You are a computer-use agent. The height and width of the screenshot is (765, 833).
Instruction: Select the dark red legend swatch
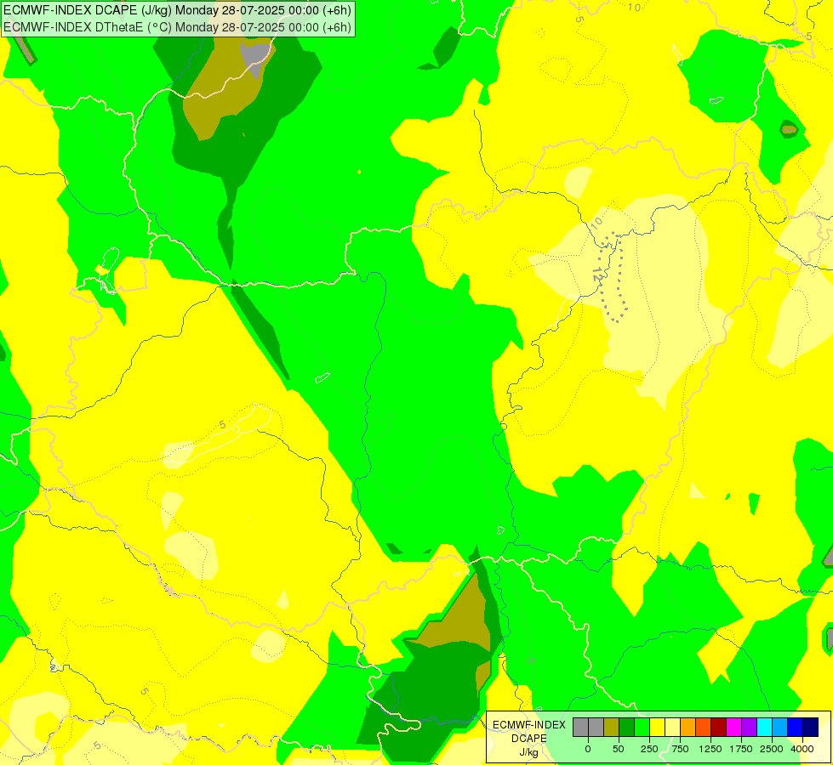coord(719,727)
